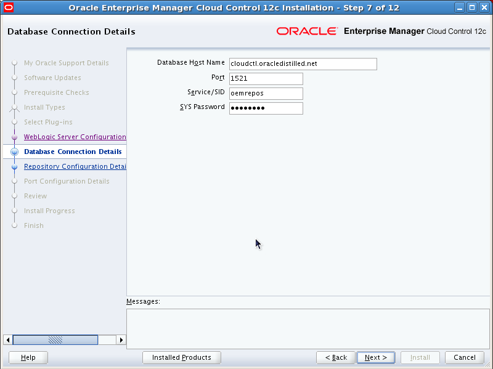The image size is (493, 369).
Task: Maximize the installer window
Action: tap(472, 7)
